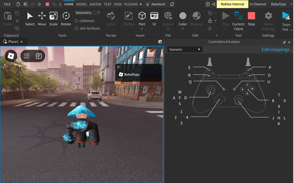Choose the Scale tool

[53, 19]
